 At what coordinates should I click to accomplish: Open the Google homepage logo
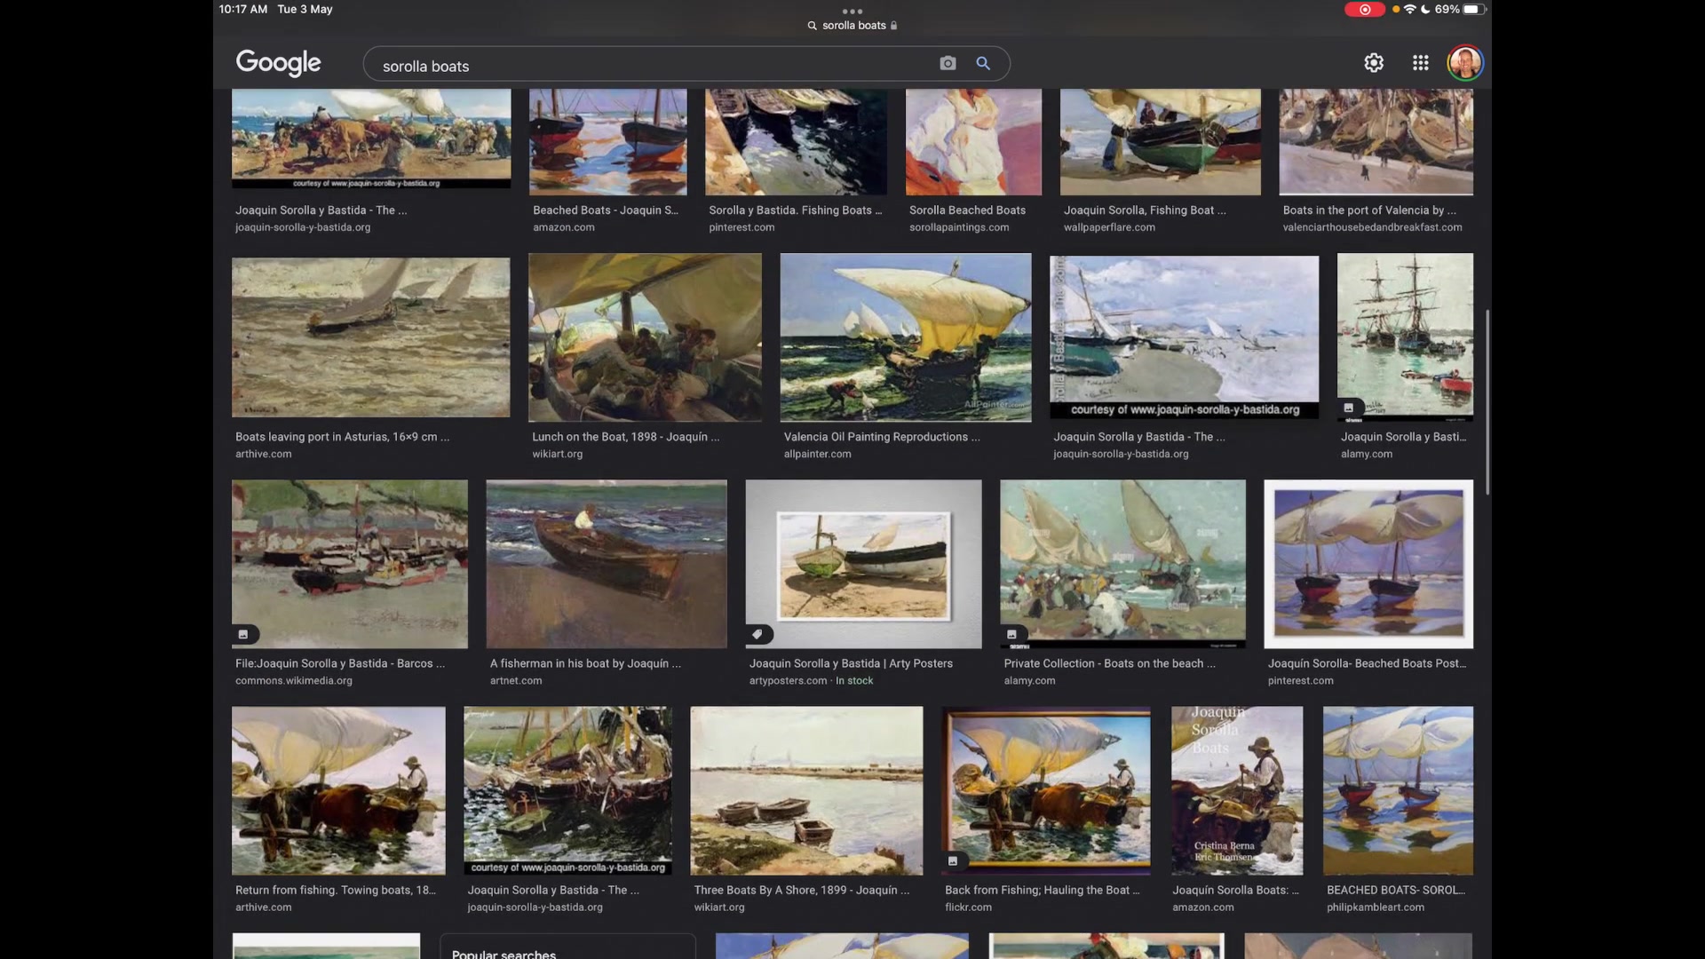pyautogui.click(x=279, y=63)
